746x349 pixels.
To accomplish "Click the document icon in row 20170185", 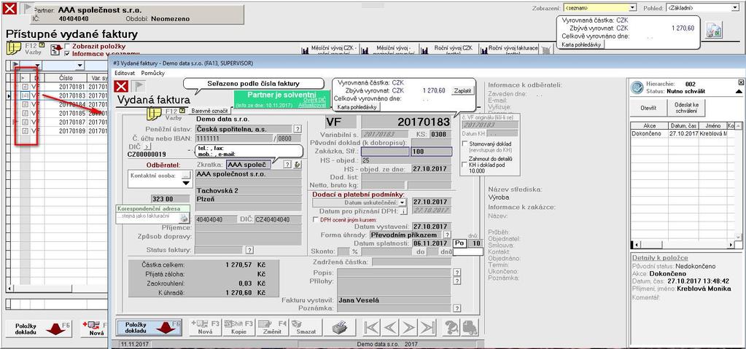I will point(26,113).
